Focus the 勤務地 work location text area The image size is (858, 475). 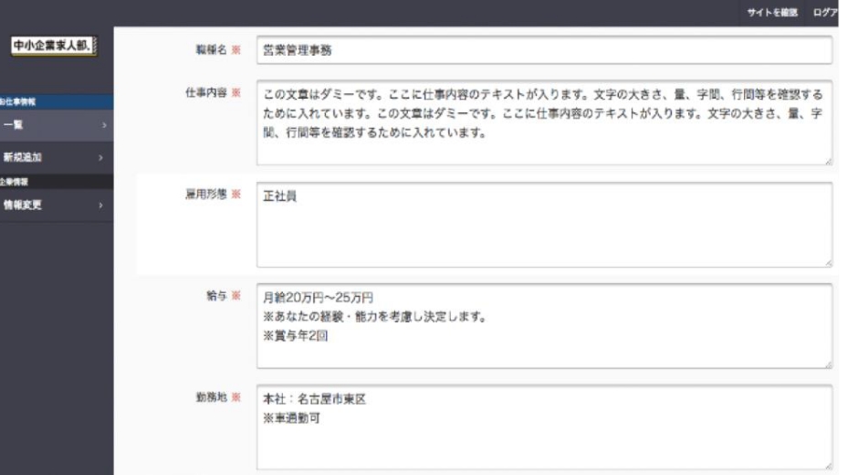[544, 427]
